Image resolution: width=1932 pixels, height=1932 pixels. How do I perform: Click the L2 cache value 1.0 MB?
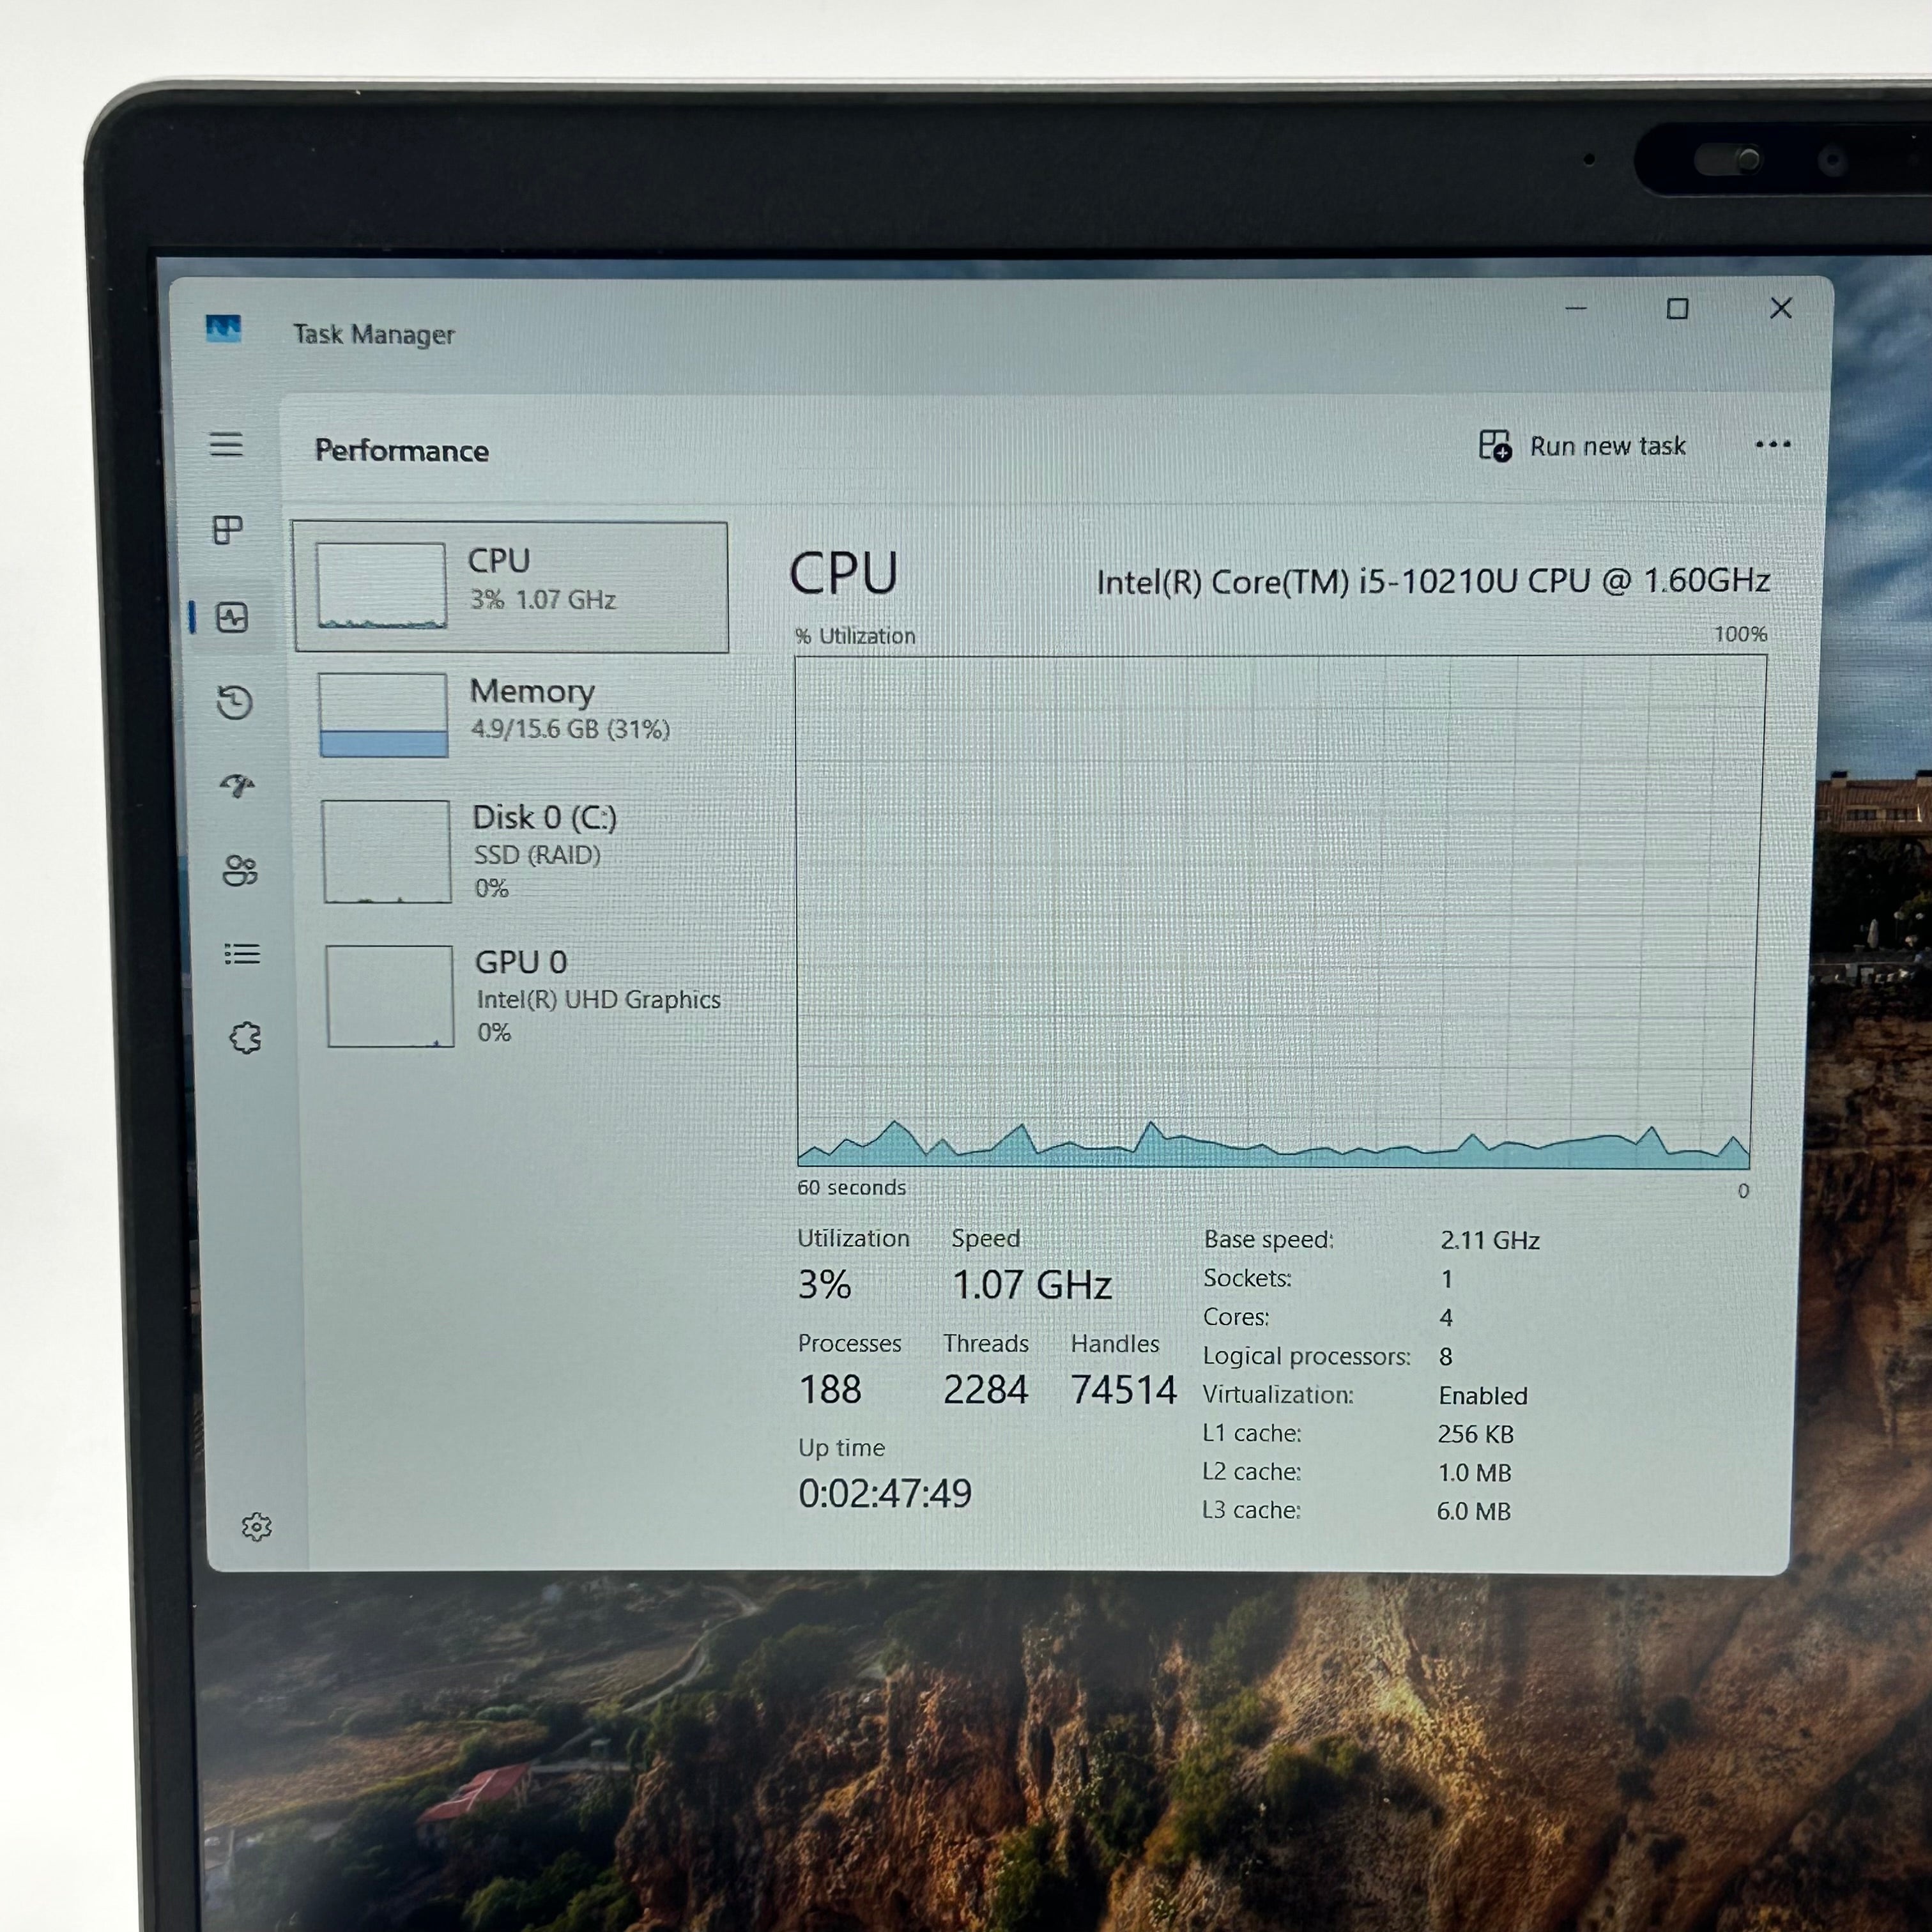(x=1475, y=1472)
